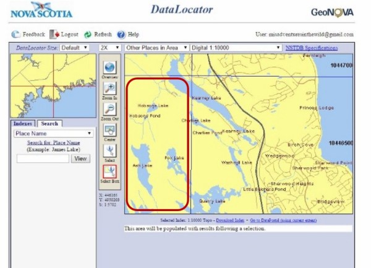Click the Overview globe tool
371x268 pixels.
point(109,67)
